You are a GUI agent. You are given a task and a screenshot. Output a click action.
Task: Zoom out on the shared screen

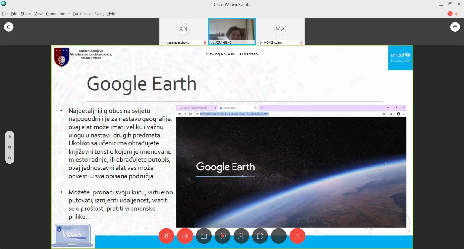[10, 158]
